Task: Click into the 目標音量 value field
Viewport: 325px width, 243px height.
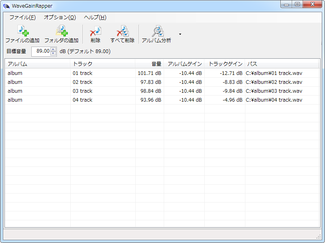Action: coord(41,51)
